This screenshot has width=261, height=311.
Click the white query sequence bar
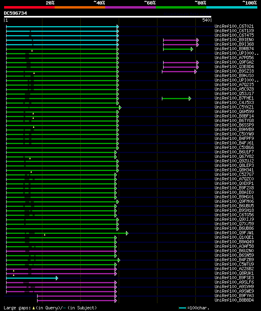click(x=108, y=17)
